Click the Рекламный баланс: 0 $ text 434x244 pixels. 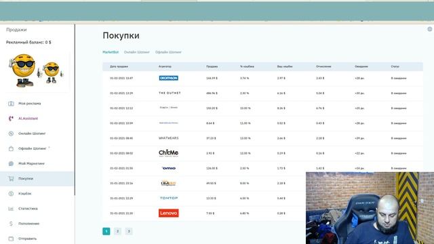[28, 42]
